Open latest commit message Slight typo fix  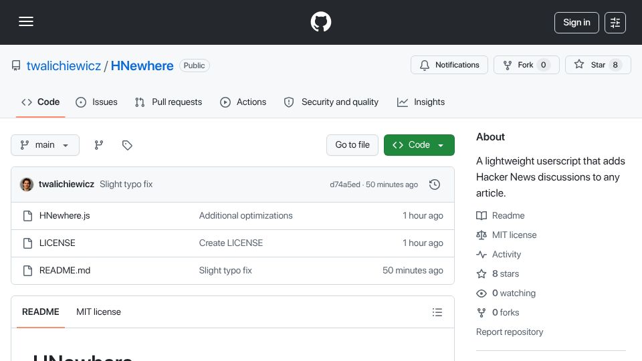(x=126, y=185)
